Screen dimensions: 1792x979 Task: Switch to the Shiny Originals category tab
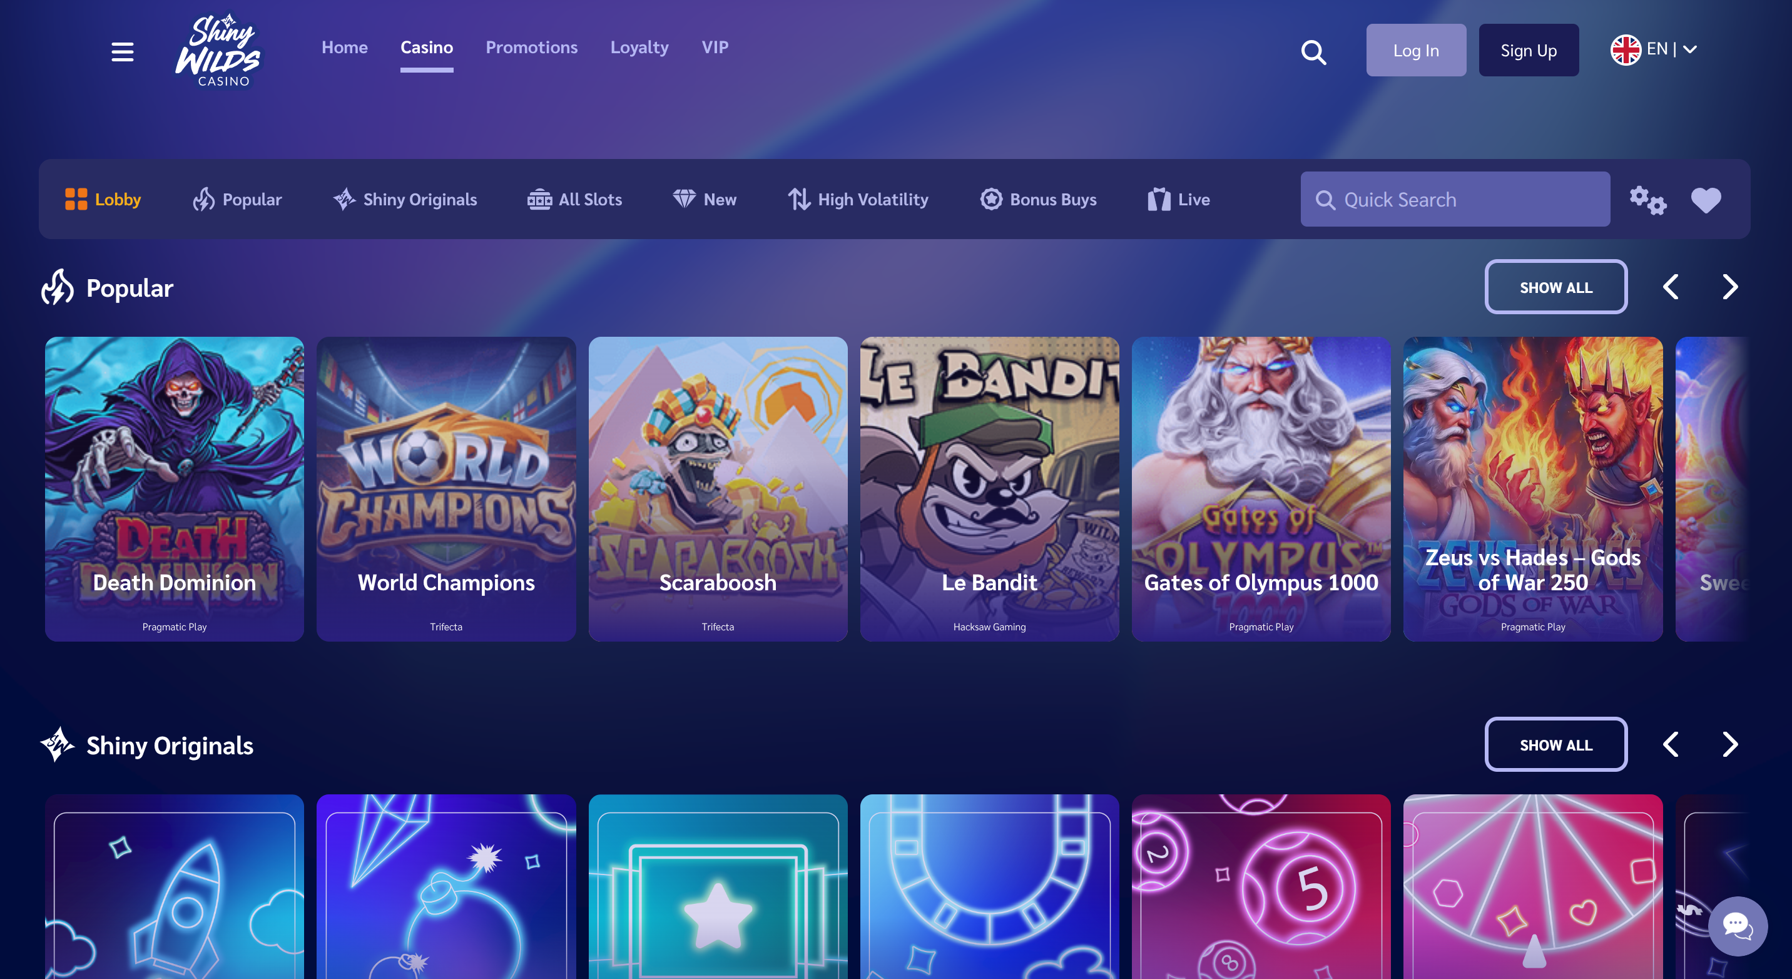click(x=405, y=199)
